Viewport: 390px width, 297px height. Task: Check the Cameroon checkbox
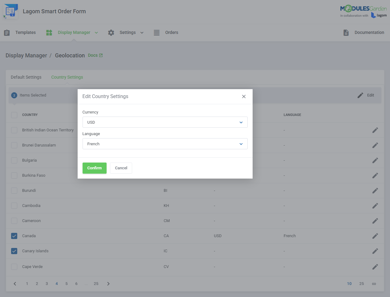point(14,221)
